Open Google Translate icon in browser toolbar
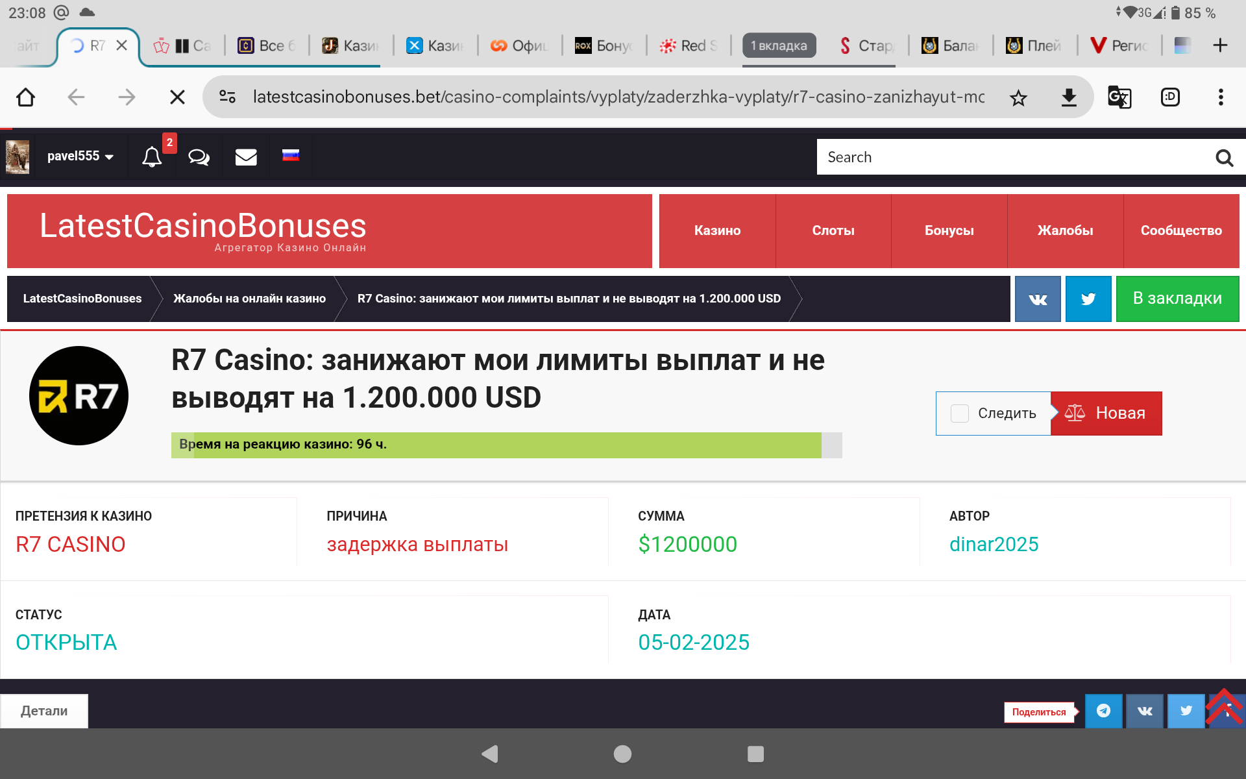 [1119, 97]
